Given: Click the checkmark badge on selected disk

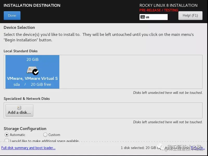Looking at the screenshot, I should click(36, 72).
